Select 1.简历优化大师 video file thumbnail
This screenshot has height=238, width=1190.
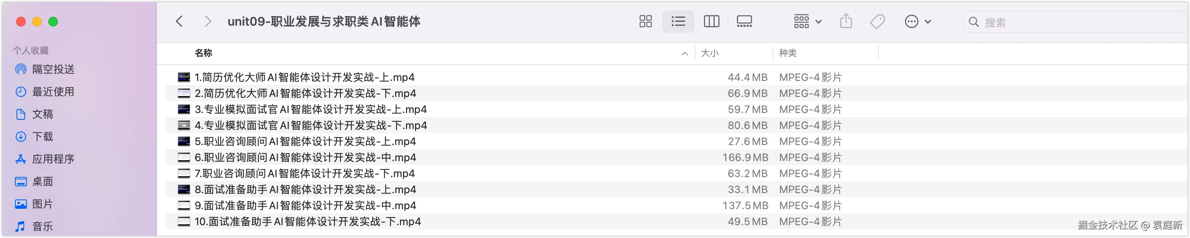(184, 77)
